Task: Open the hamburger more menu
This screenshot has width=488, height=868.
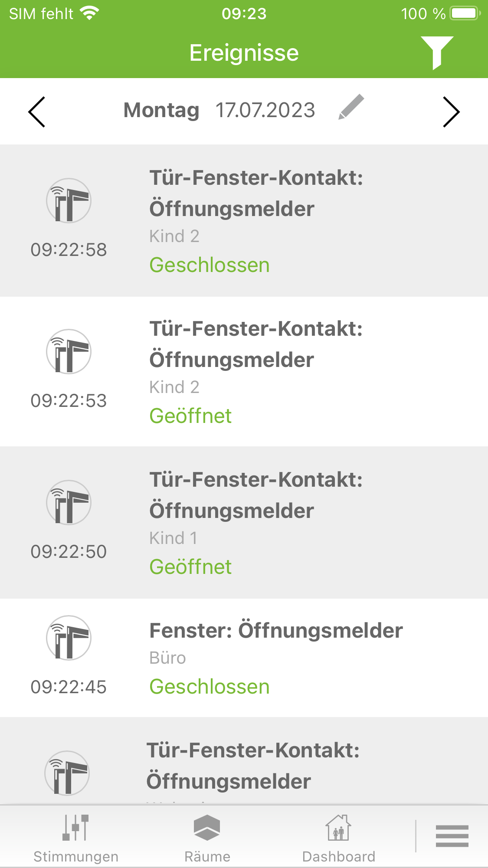Action: tap(452, 836)
